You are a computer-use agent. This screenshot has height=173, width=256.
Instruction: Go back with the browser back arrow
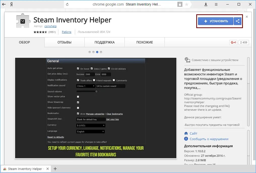(4, 5)
